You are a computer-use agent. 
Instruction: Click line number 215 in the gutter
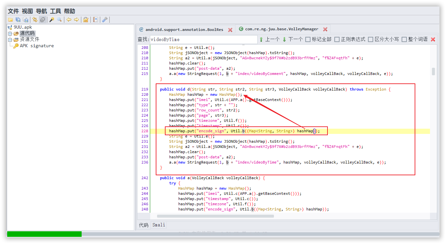(145, 74)
